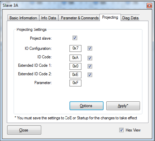Click the Projecting tab
The image size is (155, 141).
(110, 17)
